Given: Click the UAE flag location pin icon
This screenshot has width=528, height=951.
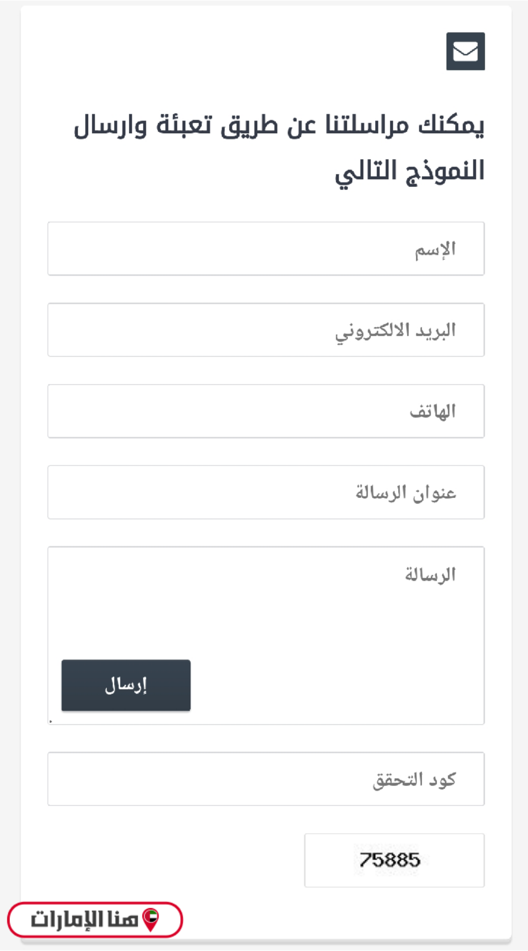Looking at the screenshot, I should pos(151,919).
